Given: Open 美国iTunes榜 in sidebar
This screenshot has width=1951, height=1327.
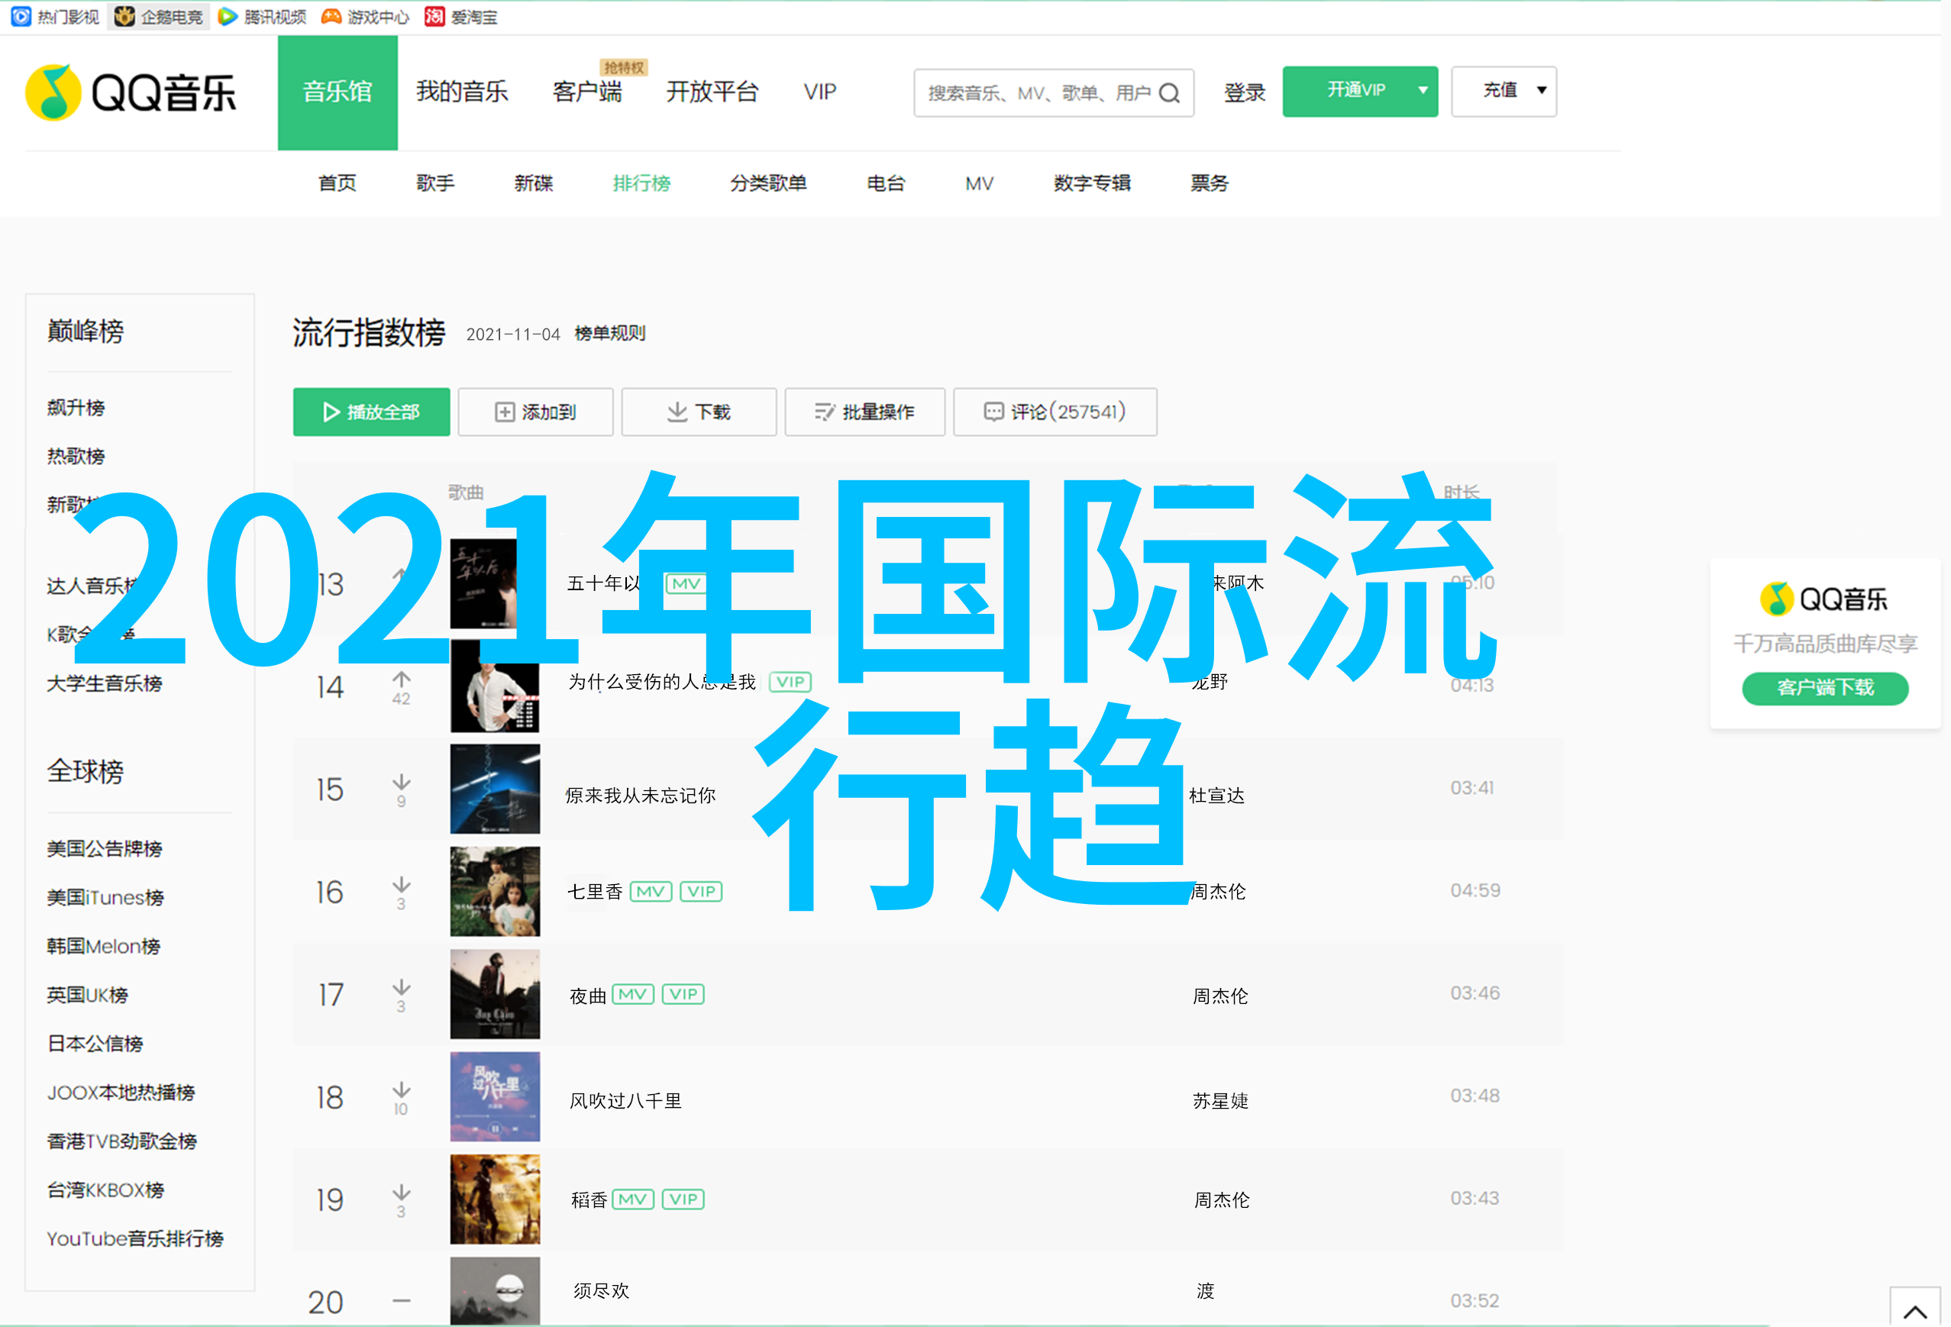Looking at the screenshot, I should pos(106,898).
